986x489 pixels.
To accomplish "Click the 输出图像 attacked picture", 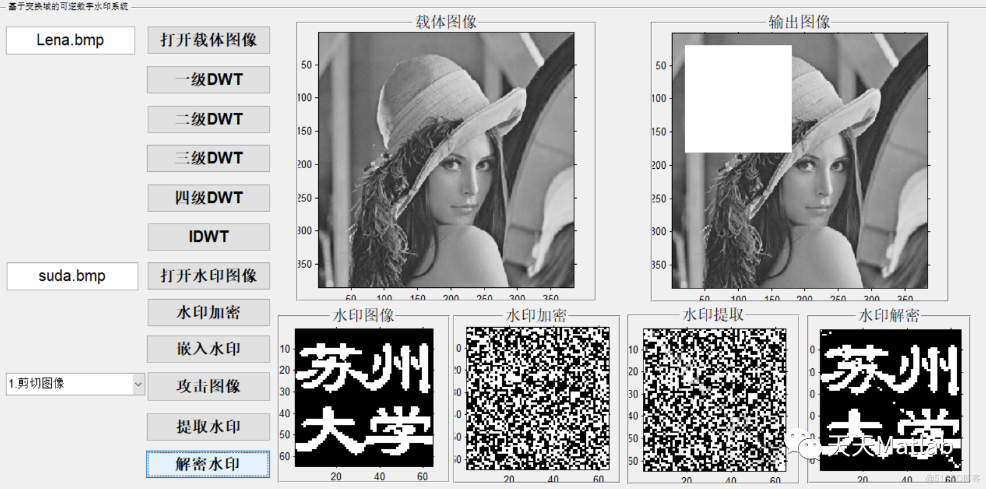I will tap(800, 161).
